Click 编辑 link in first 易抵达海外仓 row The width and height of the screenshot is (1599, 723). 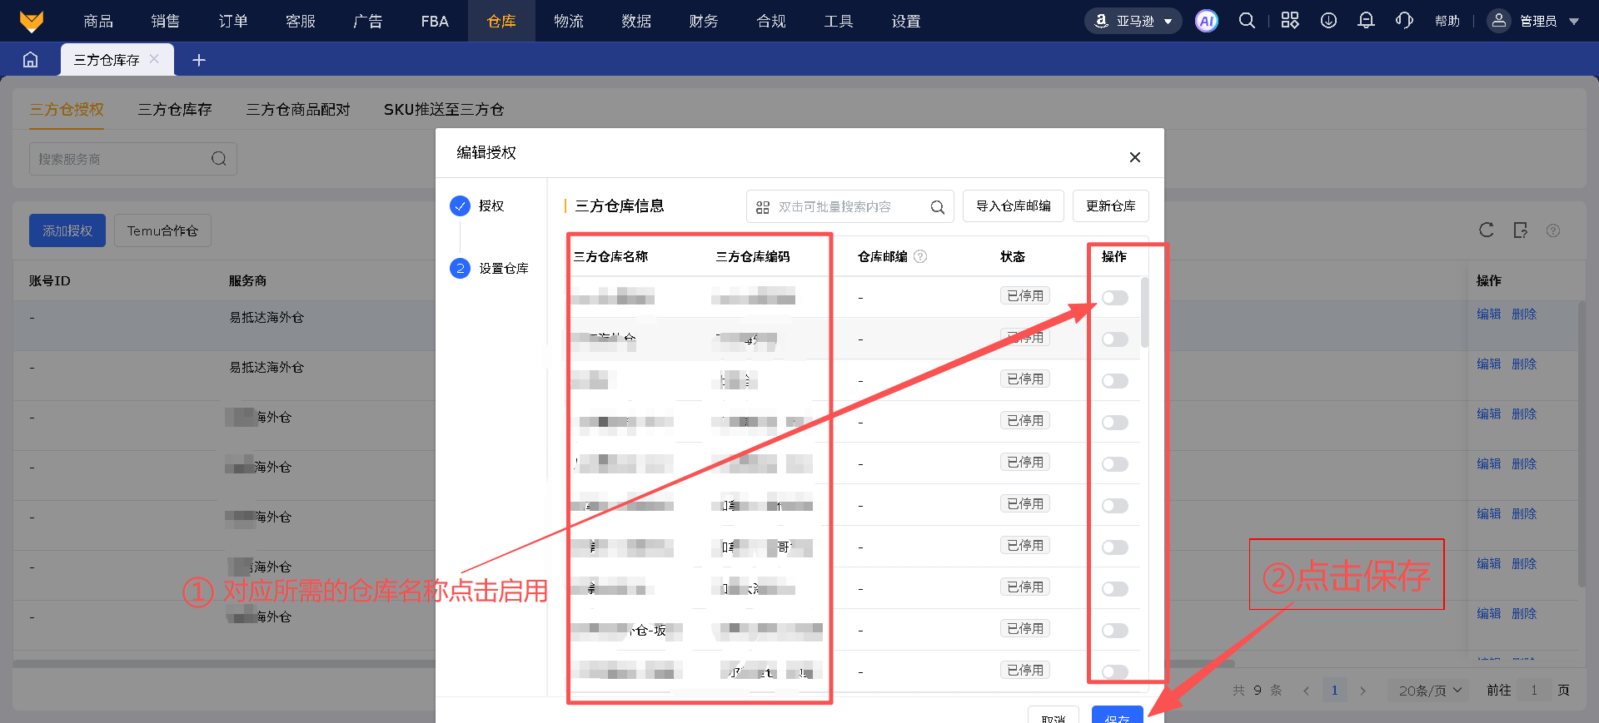tap(1489, 314)
